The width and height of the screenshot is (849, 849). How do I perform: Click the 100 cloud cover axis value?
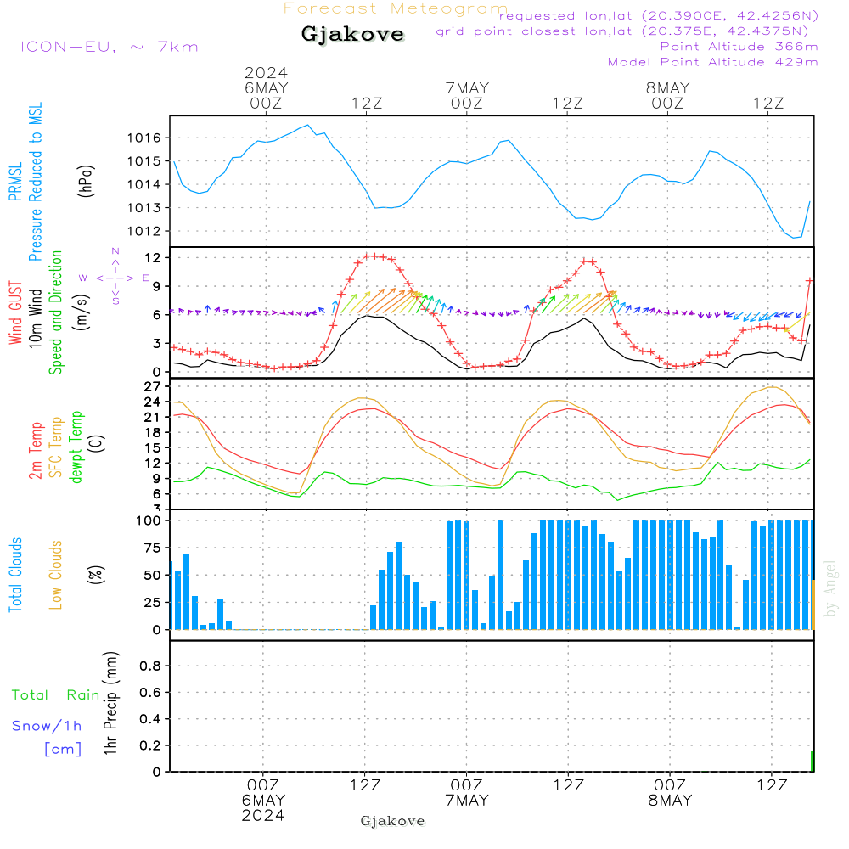coord(149,521)
